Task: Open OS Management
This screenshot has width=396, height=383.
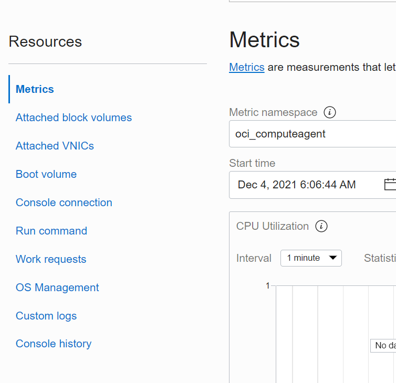Action: tap(57, 288)
